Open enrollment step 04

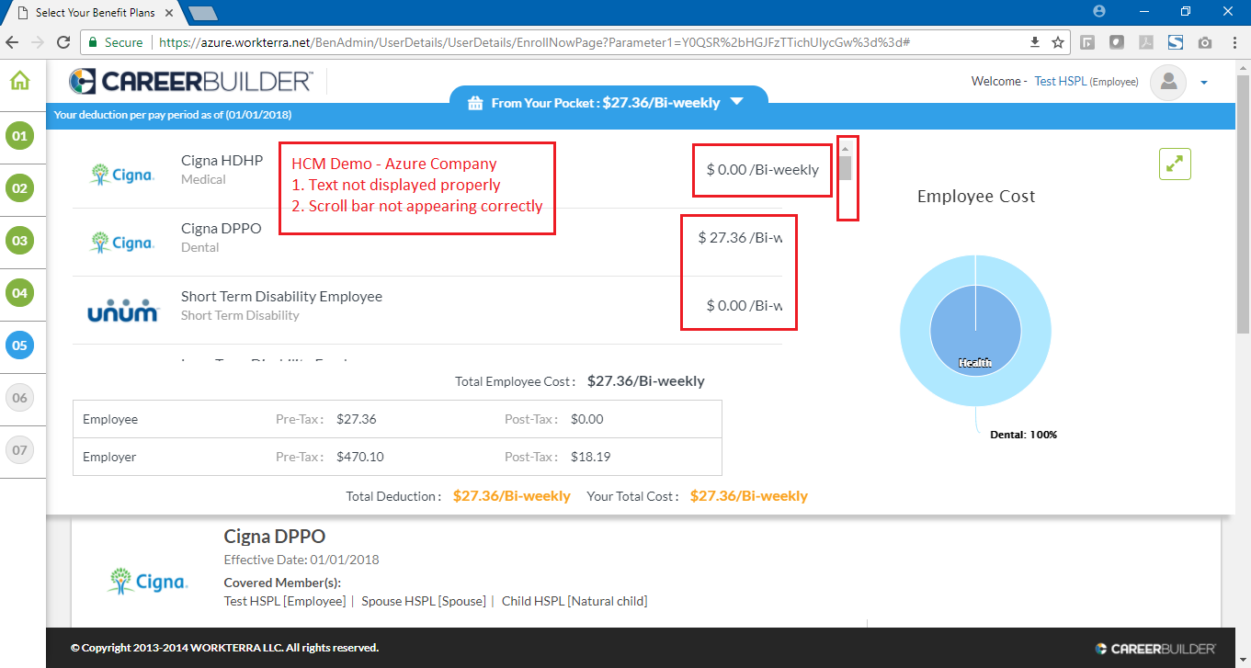coord(19,294)
